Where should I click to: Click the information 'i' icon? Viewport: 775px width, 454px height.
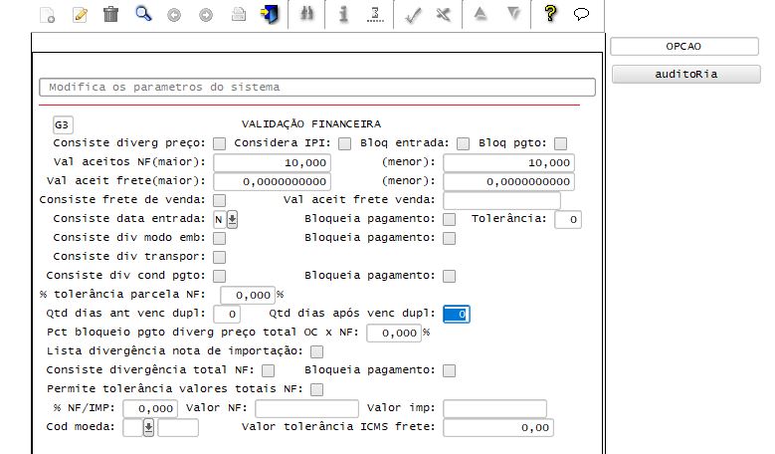pos(343,14)
